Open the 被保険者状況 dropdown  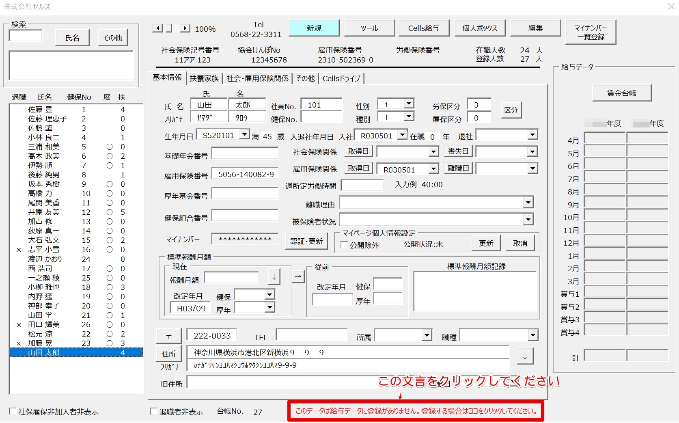[528, 220]
